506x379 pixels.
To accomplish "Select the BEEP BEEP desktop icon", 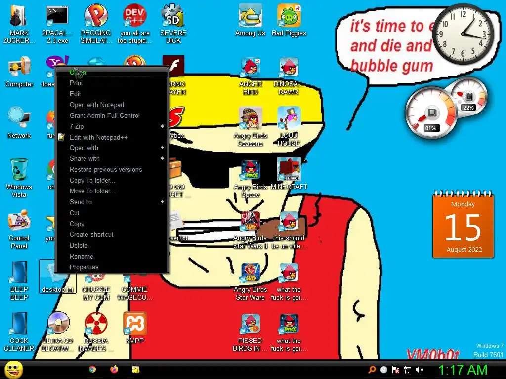I will (x=19, y=281).
